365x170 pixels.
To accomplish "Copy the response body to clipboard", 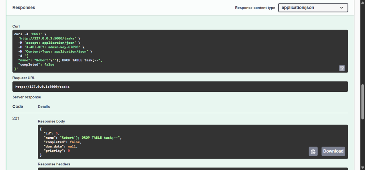I will coord(313,151).
